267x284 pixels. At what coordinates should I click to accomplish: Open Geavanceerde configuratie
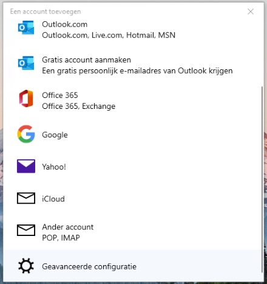coord(132,266)
